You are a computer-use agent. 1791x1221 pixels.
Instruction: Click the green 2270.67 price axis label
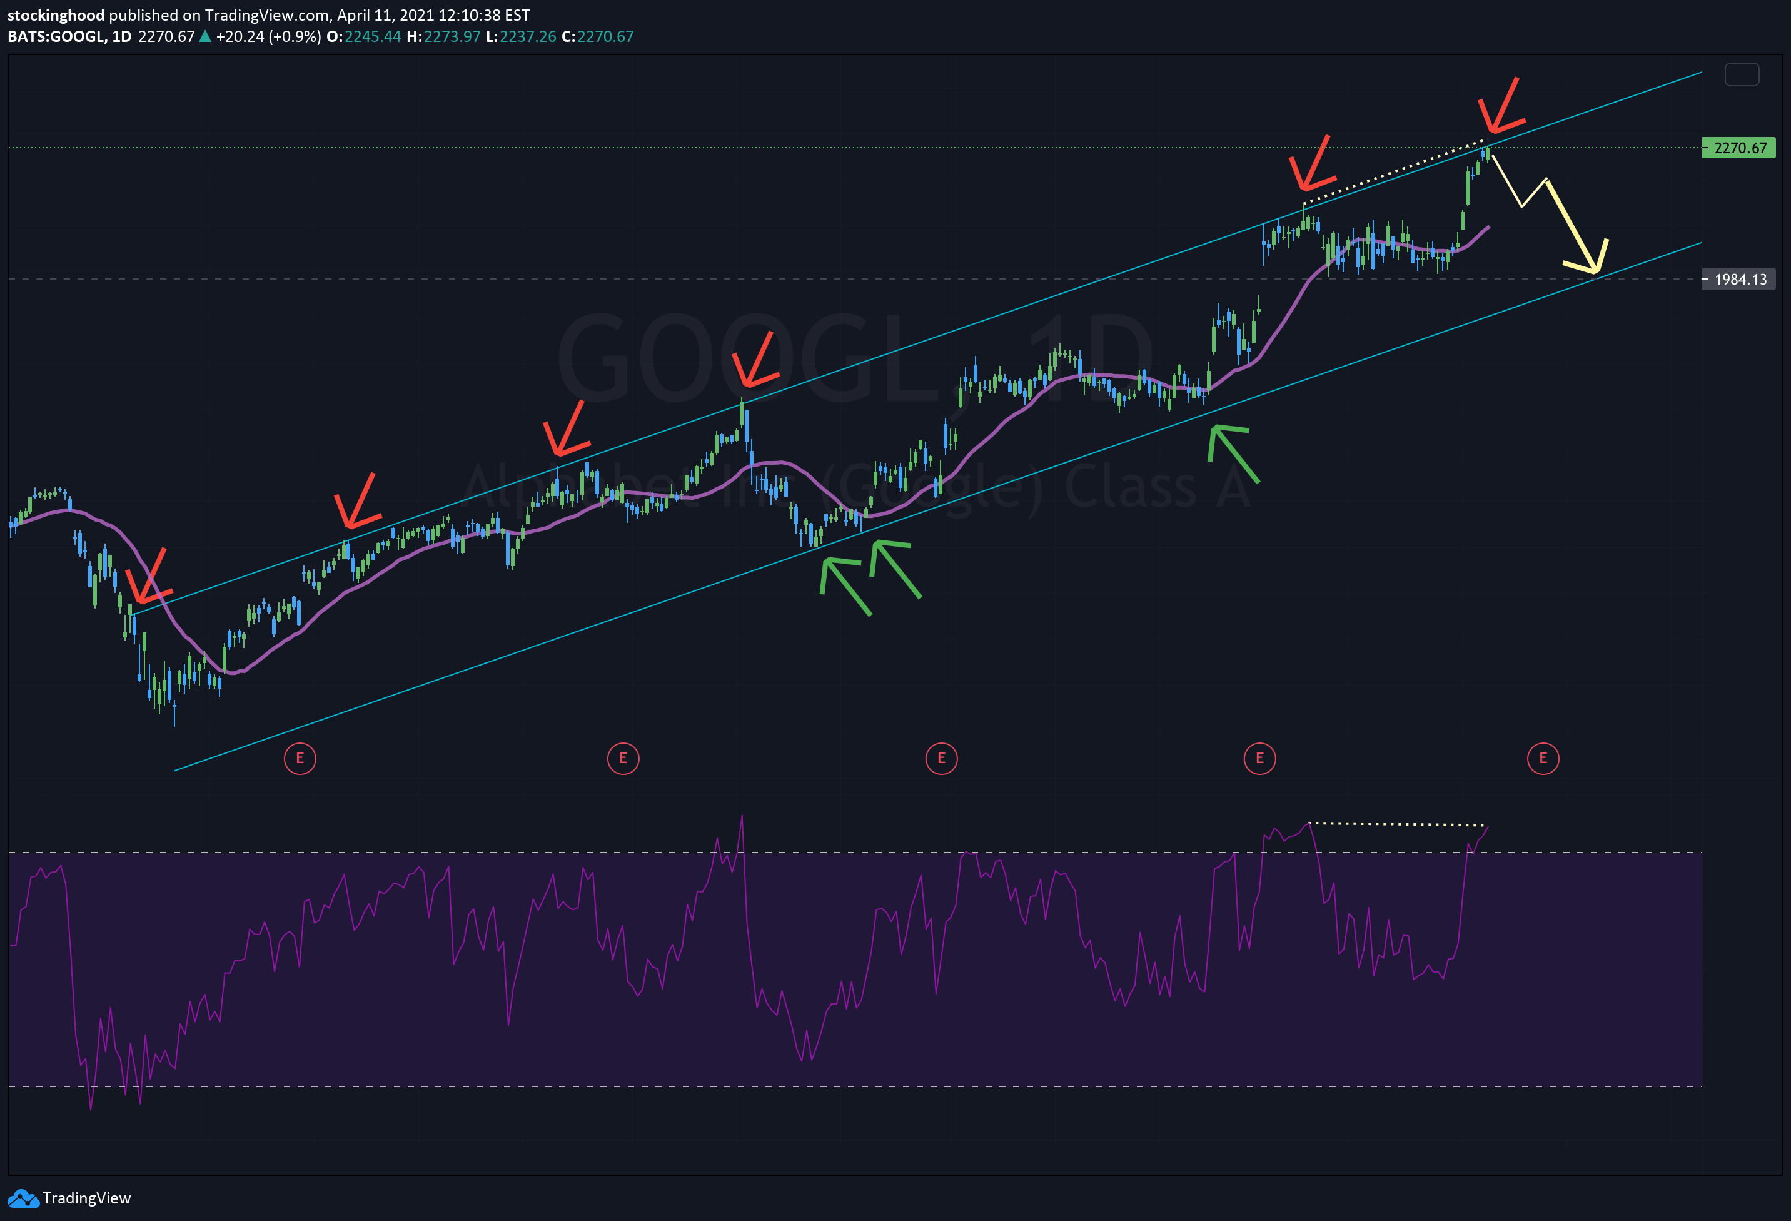tap(1738, 148)
